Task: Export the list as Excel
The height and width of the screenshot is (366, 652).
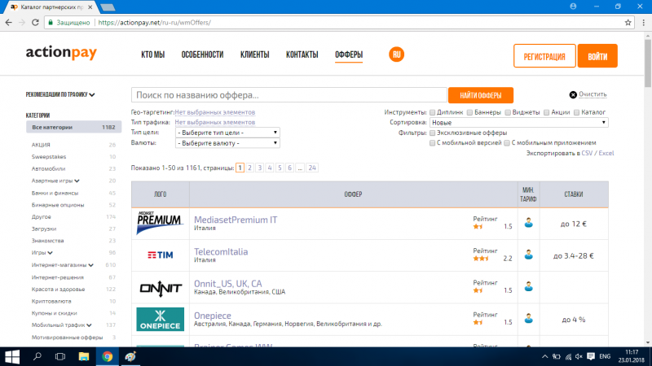Action: [x=606, y=153]
